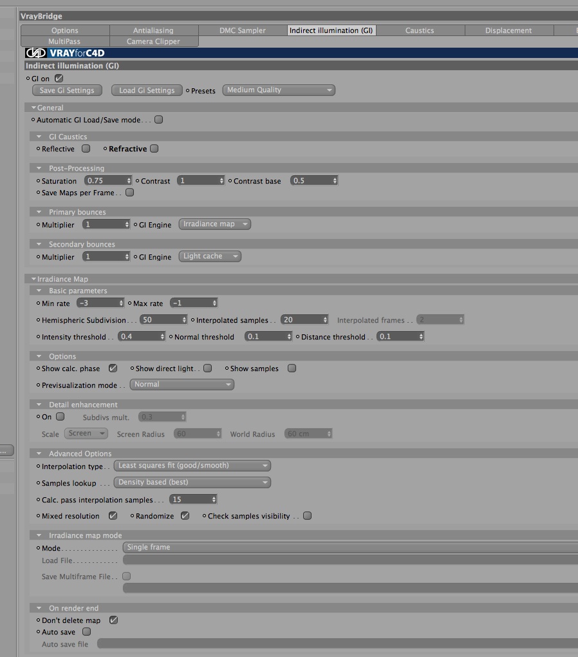
Task: Toggle Save Multiframe File checkbox
Action: point(127,576)
